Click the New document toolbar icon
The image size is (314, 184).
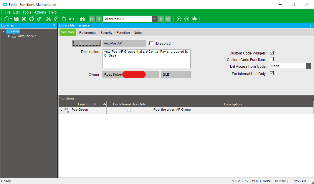6,19
